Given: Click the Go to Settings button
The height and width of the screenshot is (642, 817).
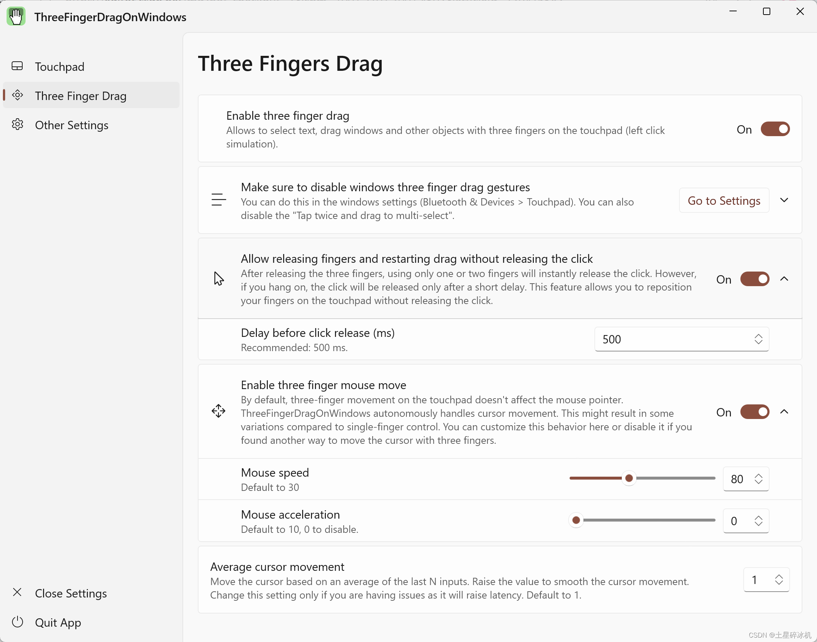Looking at the screenshot, I should (x=724, y=200).
